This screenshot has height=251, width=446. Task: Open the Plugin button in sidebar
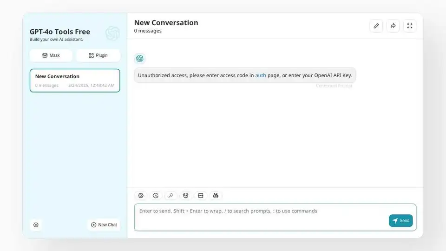click(98, 55)
